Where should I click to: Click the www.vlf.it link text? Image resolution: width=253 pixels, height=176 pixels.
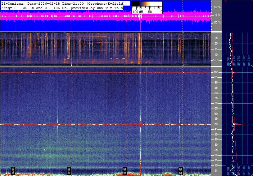coord(104,7)
